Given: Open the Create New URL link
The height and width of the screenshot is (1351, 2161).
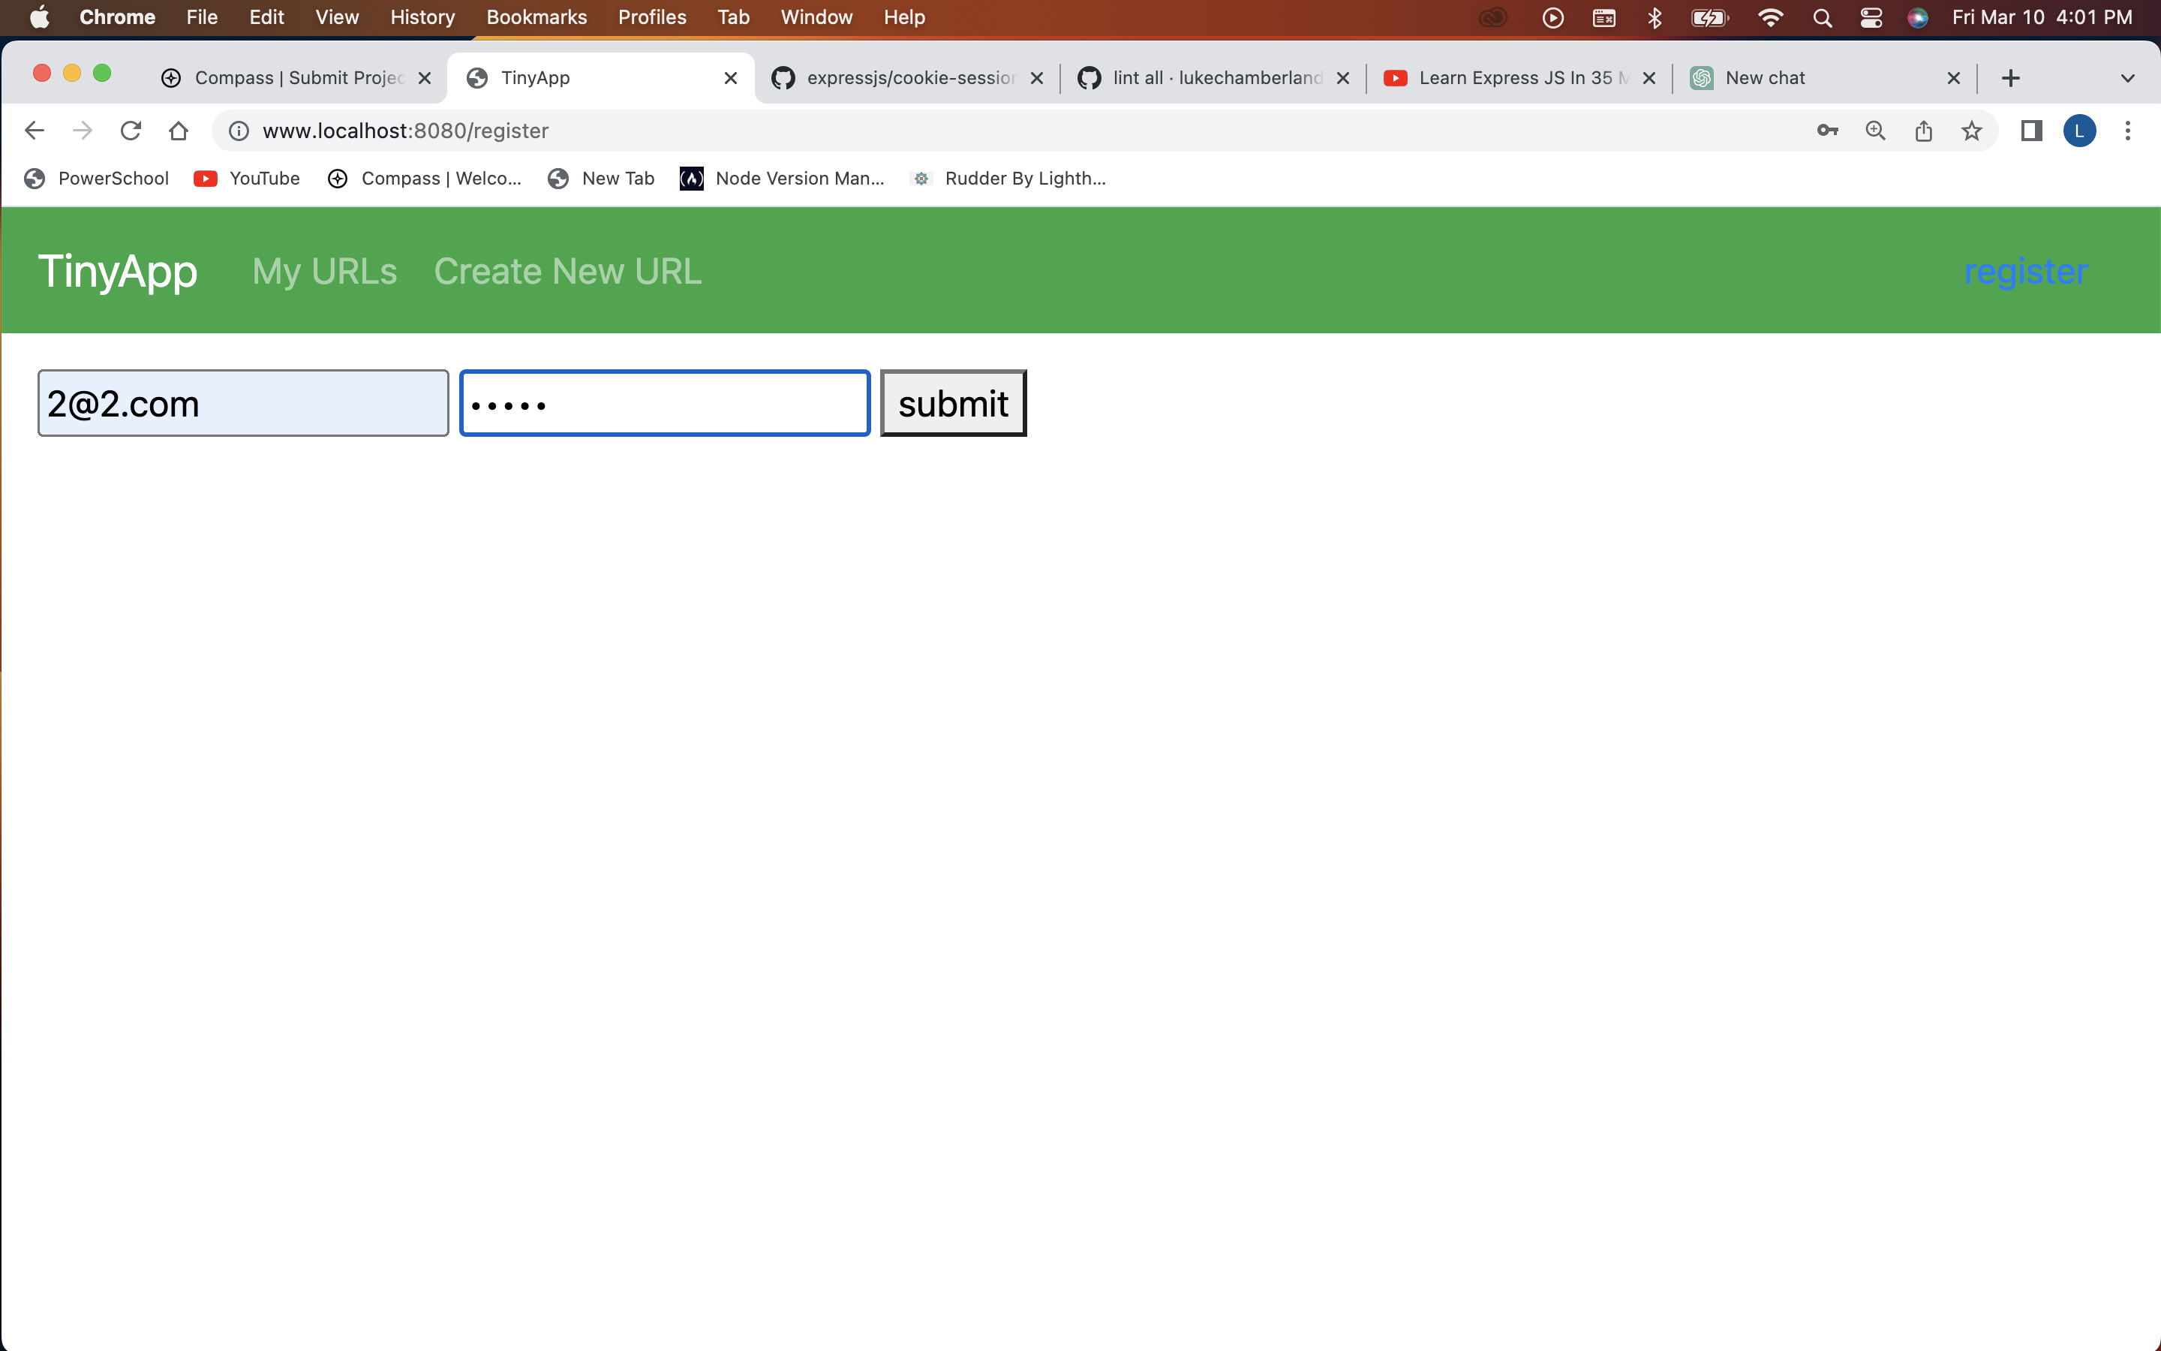Looking at the screenshot, I should (567, 271).
